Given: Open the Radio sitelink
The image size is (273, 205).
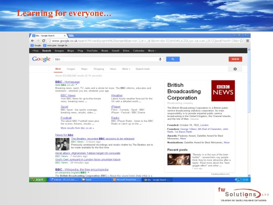Looking at the screenshot, I should (x=115, y=118).
